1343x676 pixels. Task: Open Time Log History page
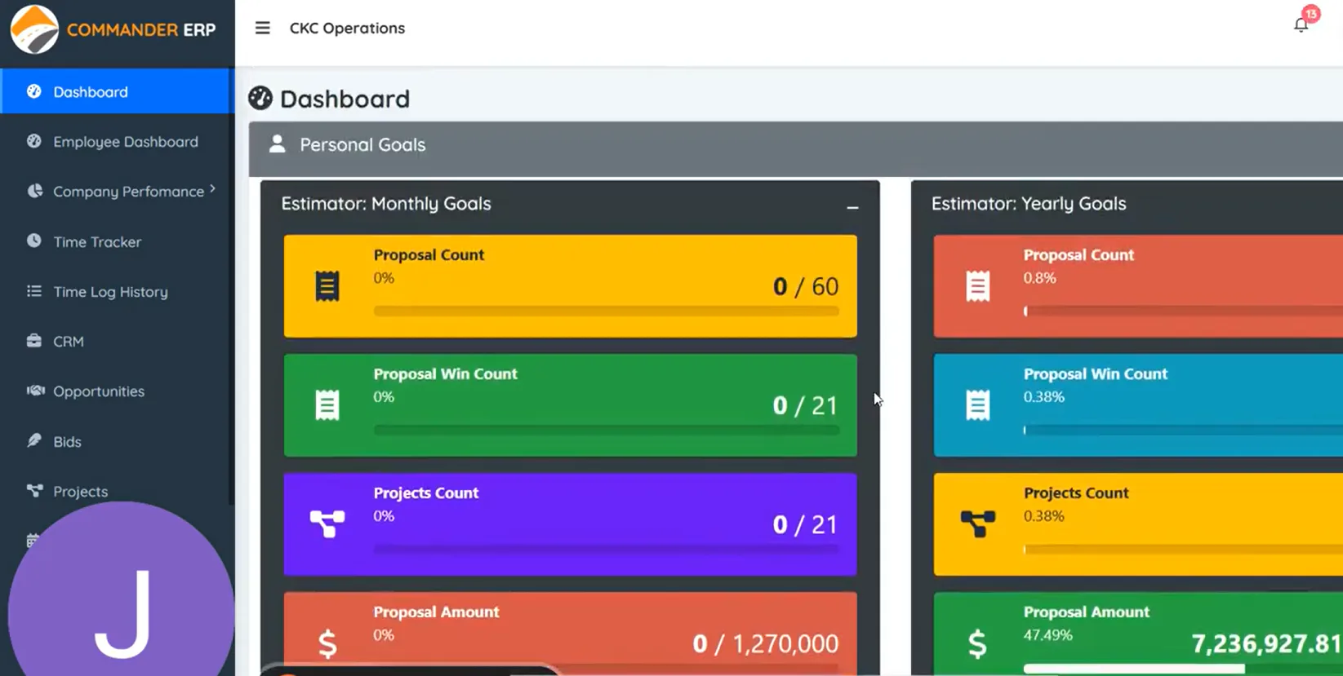coord(114,291)
